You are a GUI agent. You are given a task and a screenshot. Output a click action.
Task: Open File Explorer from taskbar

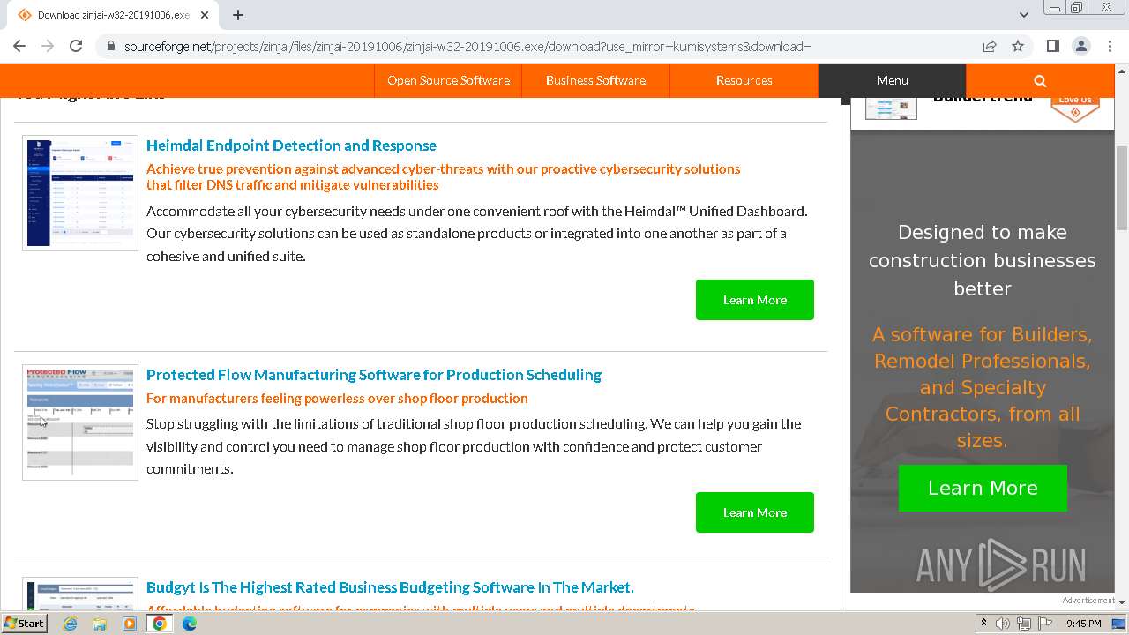[x=100, y=624]
